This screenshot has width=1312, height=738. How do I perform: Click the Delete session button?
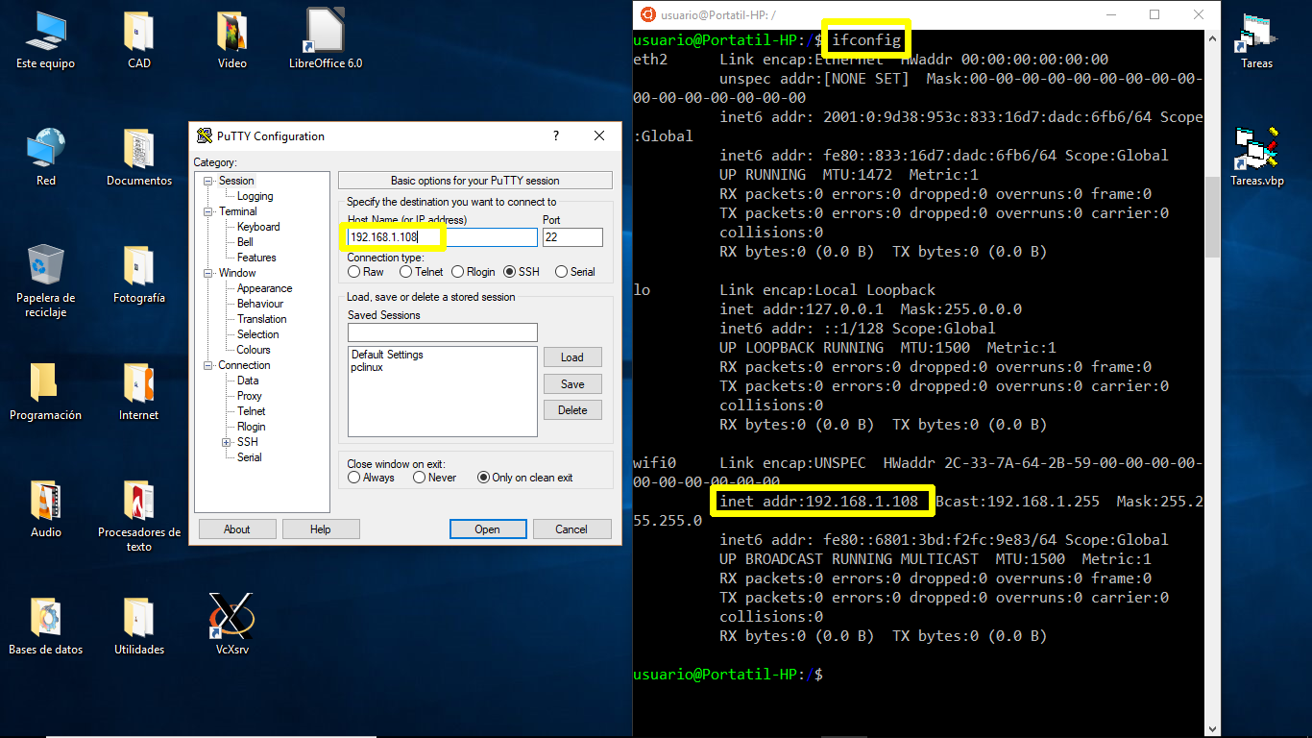(572, 410)
